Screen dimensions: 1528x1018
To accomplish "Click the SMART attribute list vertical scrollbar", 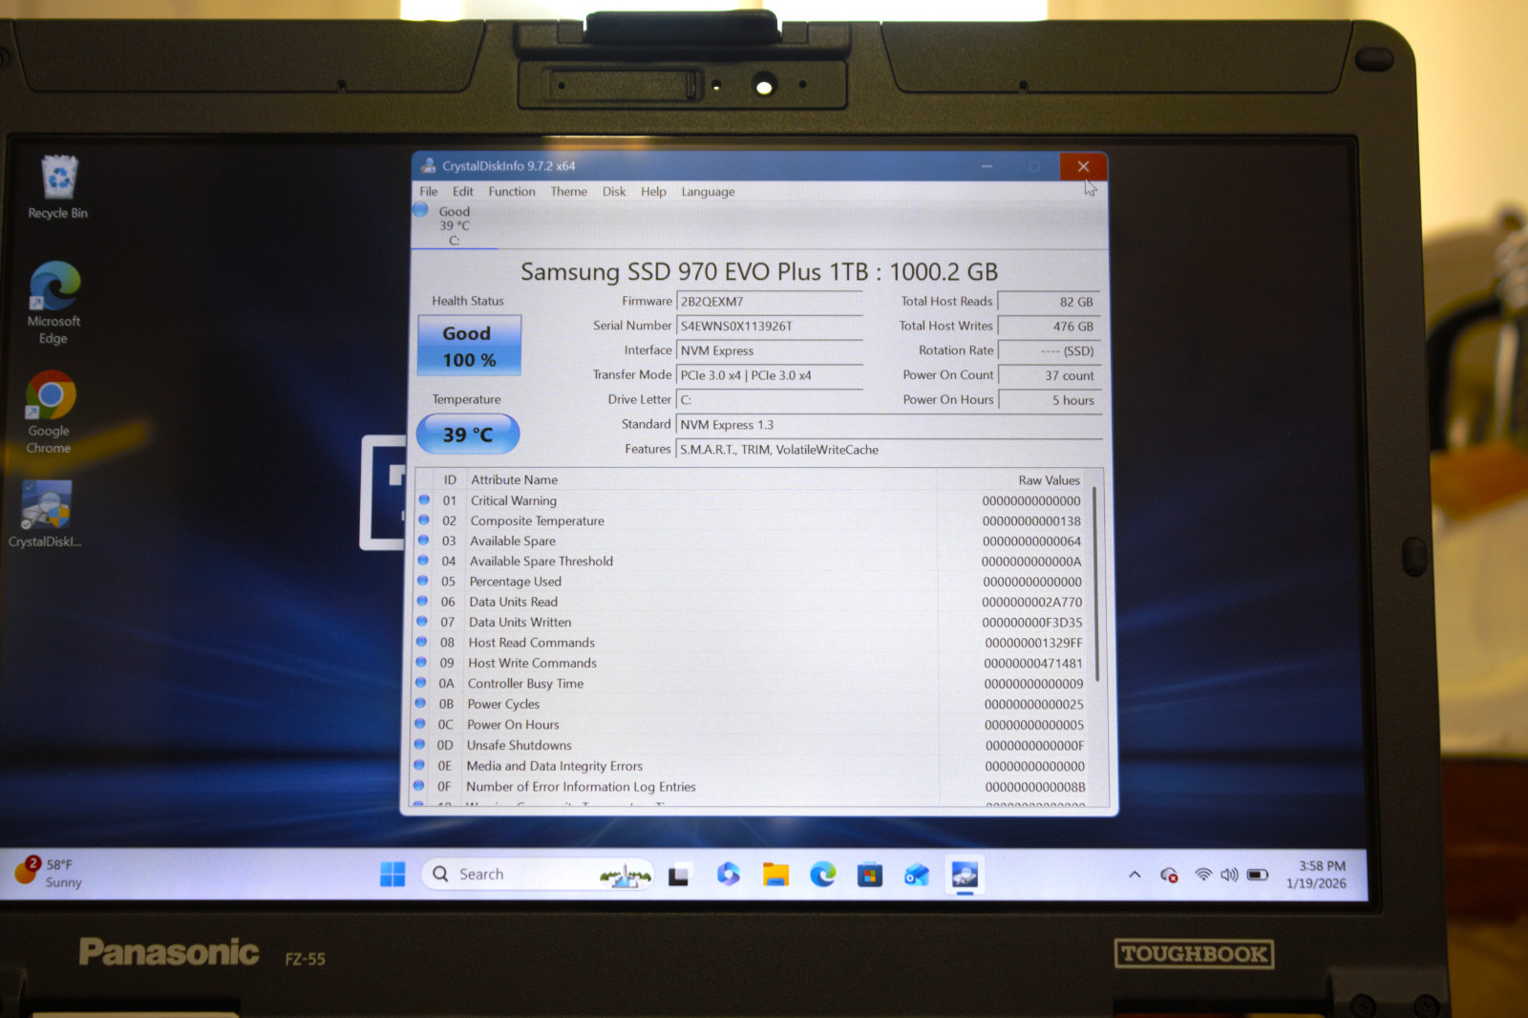I will pyautogui.click(x=1097, y=583).
